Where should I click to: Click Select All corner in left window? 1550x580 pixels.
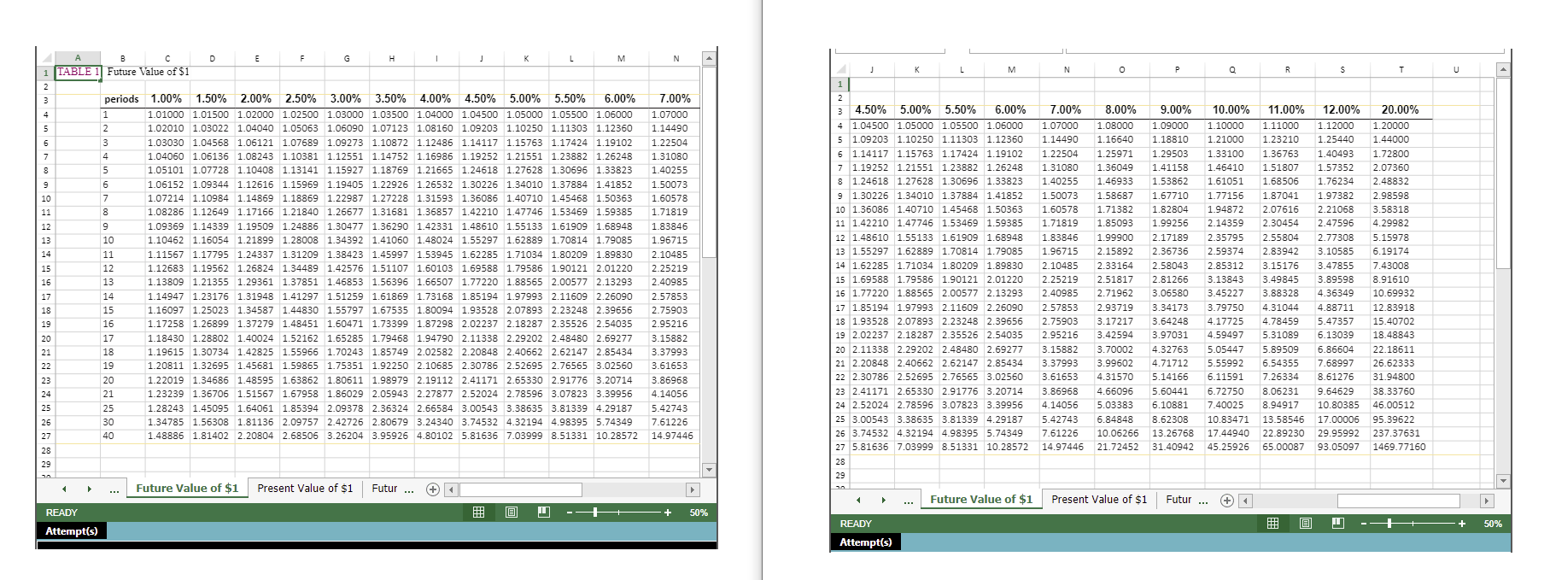(45, 58)
